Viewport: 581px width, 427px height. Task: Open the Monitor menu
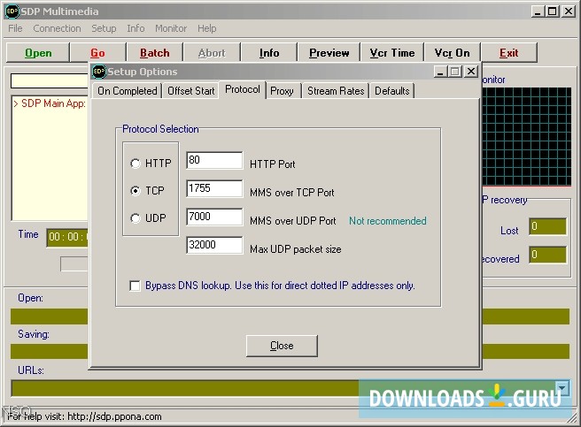click(x=171, y=28)
